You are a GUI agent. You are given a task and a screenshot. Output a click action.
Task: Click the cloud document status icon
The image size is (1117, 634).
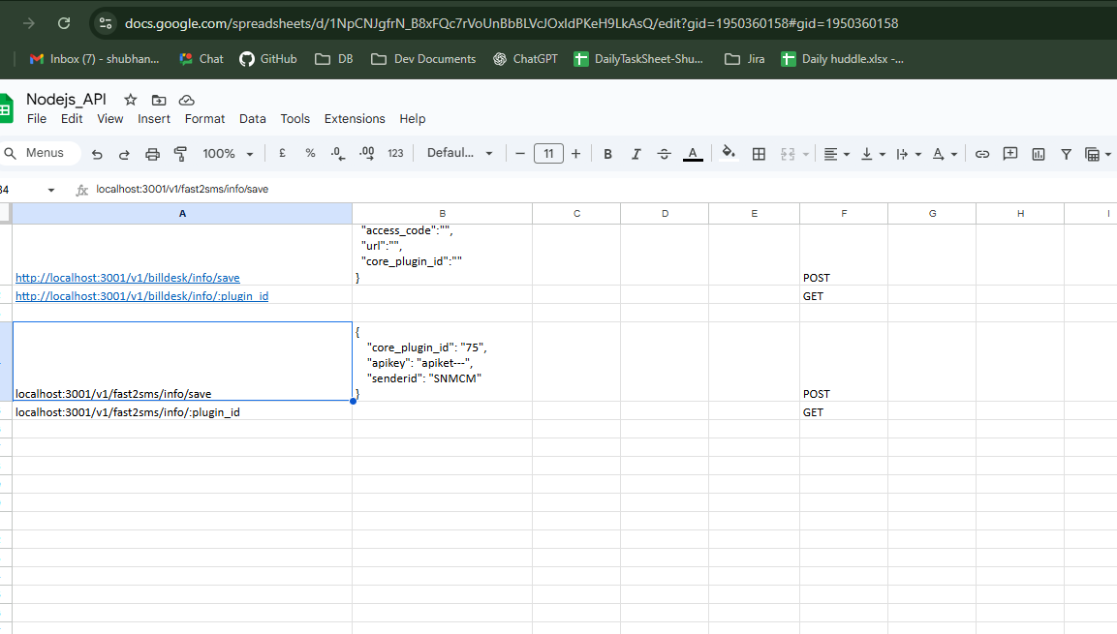187,100
